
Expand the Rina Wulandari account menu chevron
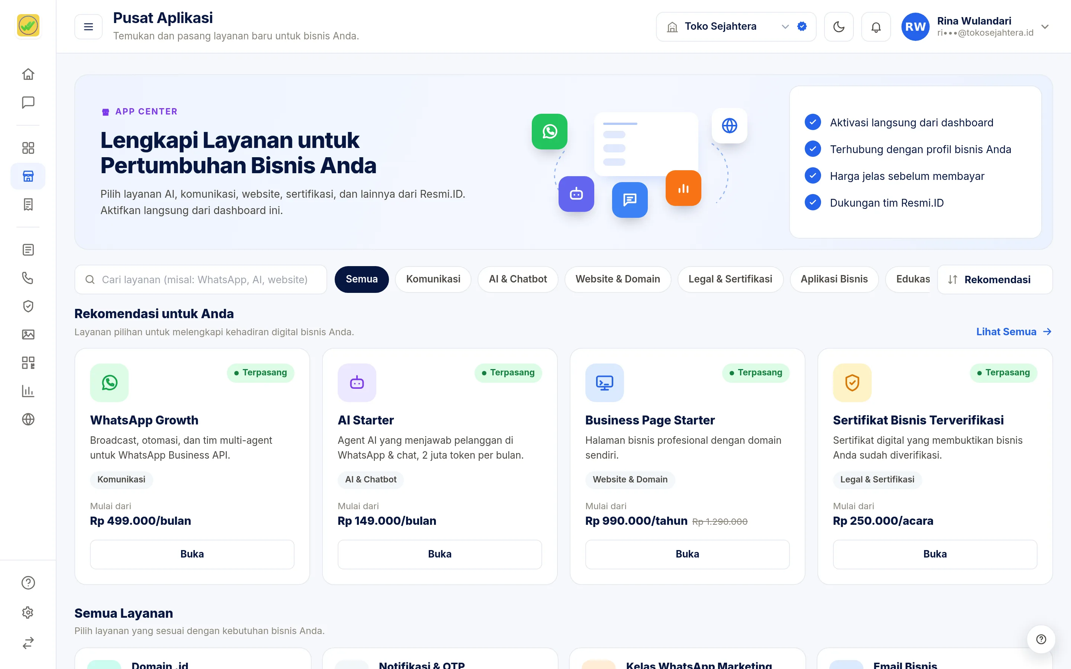1045,26
